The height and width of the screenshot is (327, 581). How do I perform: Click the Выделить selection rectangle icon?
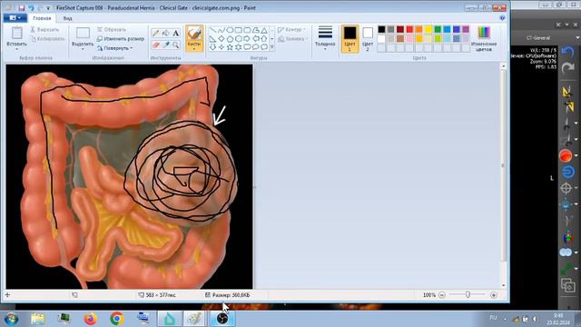[83, 33]
